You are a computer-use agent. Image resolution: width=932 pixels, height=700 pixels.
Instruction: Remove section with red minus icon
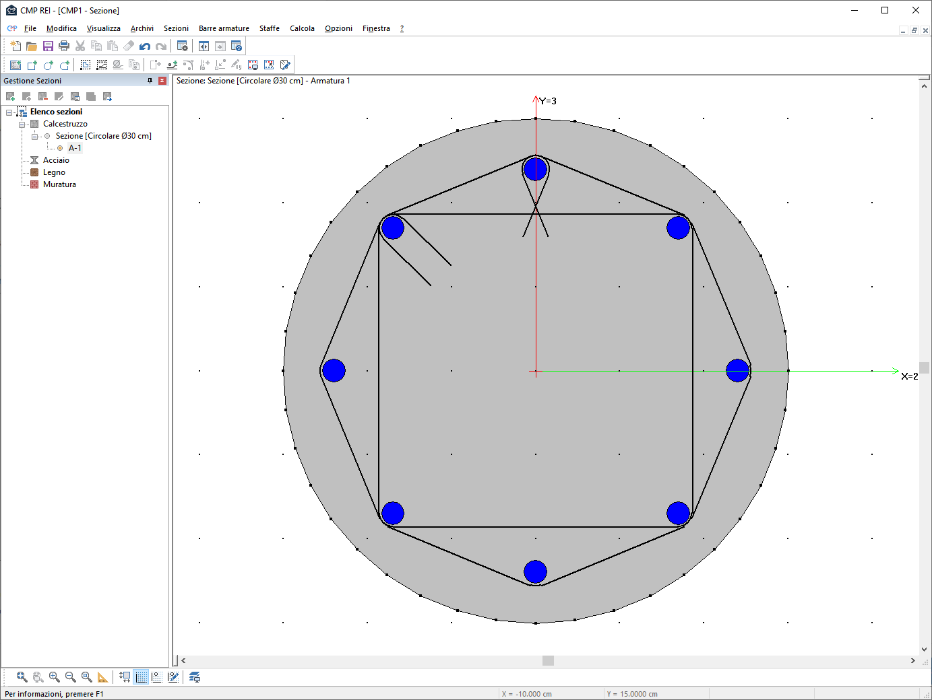click(43, 96)
